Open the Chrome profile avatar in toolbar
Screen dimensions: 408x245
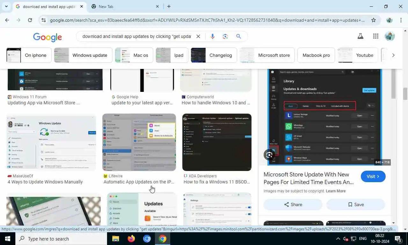click(x=389, y=20)
